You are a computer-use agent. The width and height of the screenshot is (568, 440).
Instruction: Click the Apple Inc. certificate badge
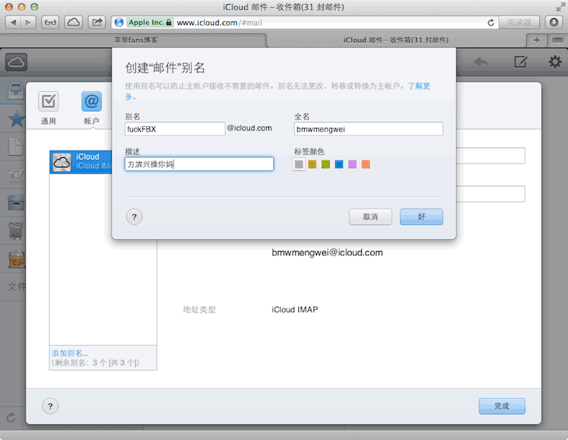point(150,23)
